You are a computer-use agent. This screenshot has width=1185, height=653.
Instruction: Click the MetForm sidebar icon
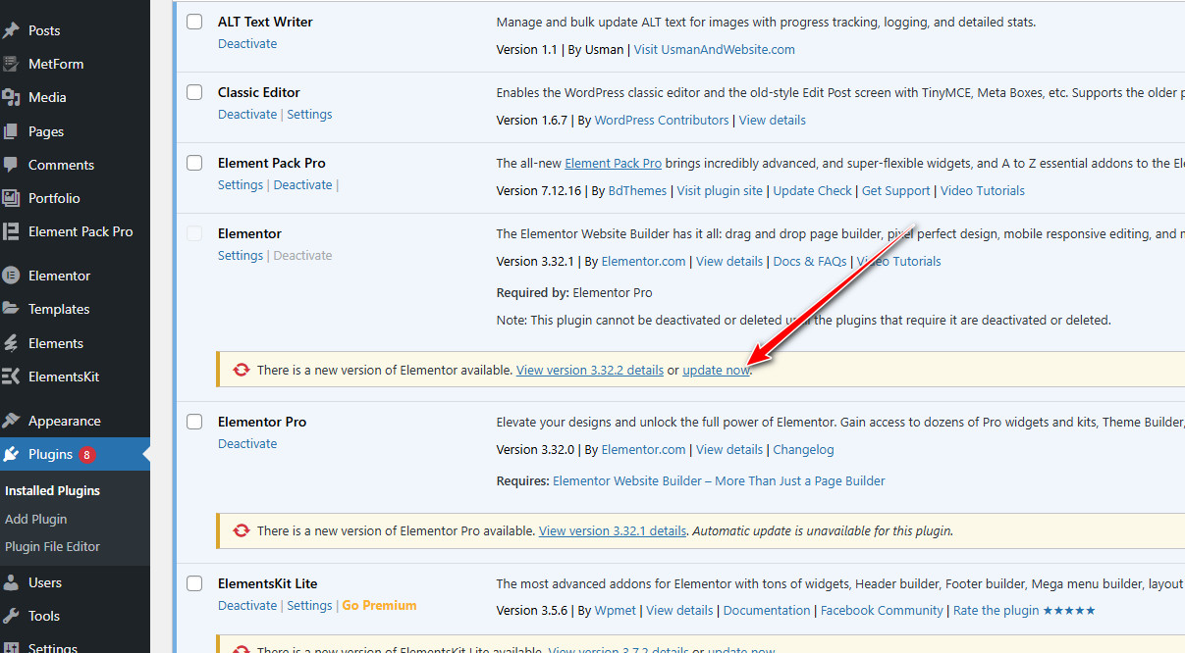pos(11,64)
